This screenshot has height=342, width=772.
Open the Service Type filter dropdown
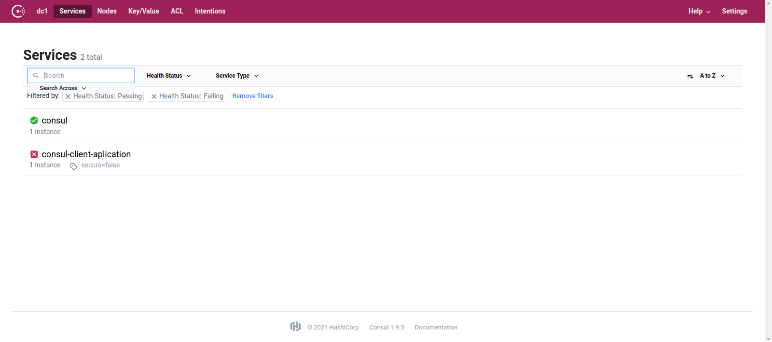point(237,76)
